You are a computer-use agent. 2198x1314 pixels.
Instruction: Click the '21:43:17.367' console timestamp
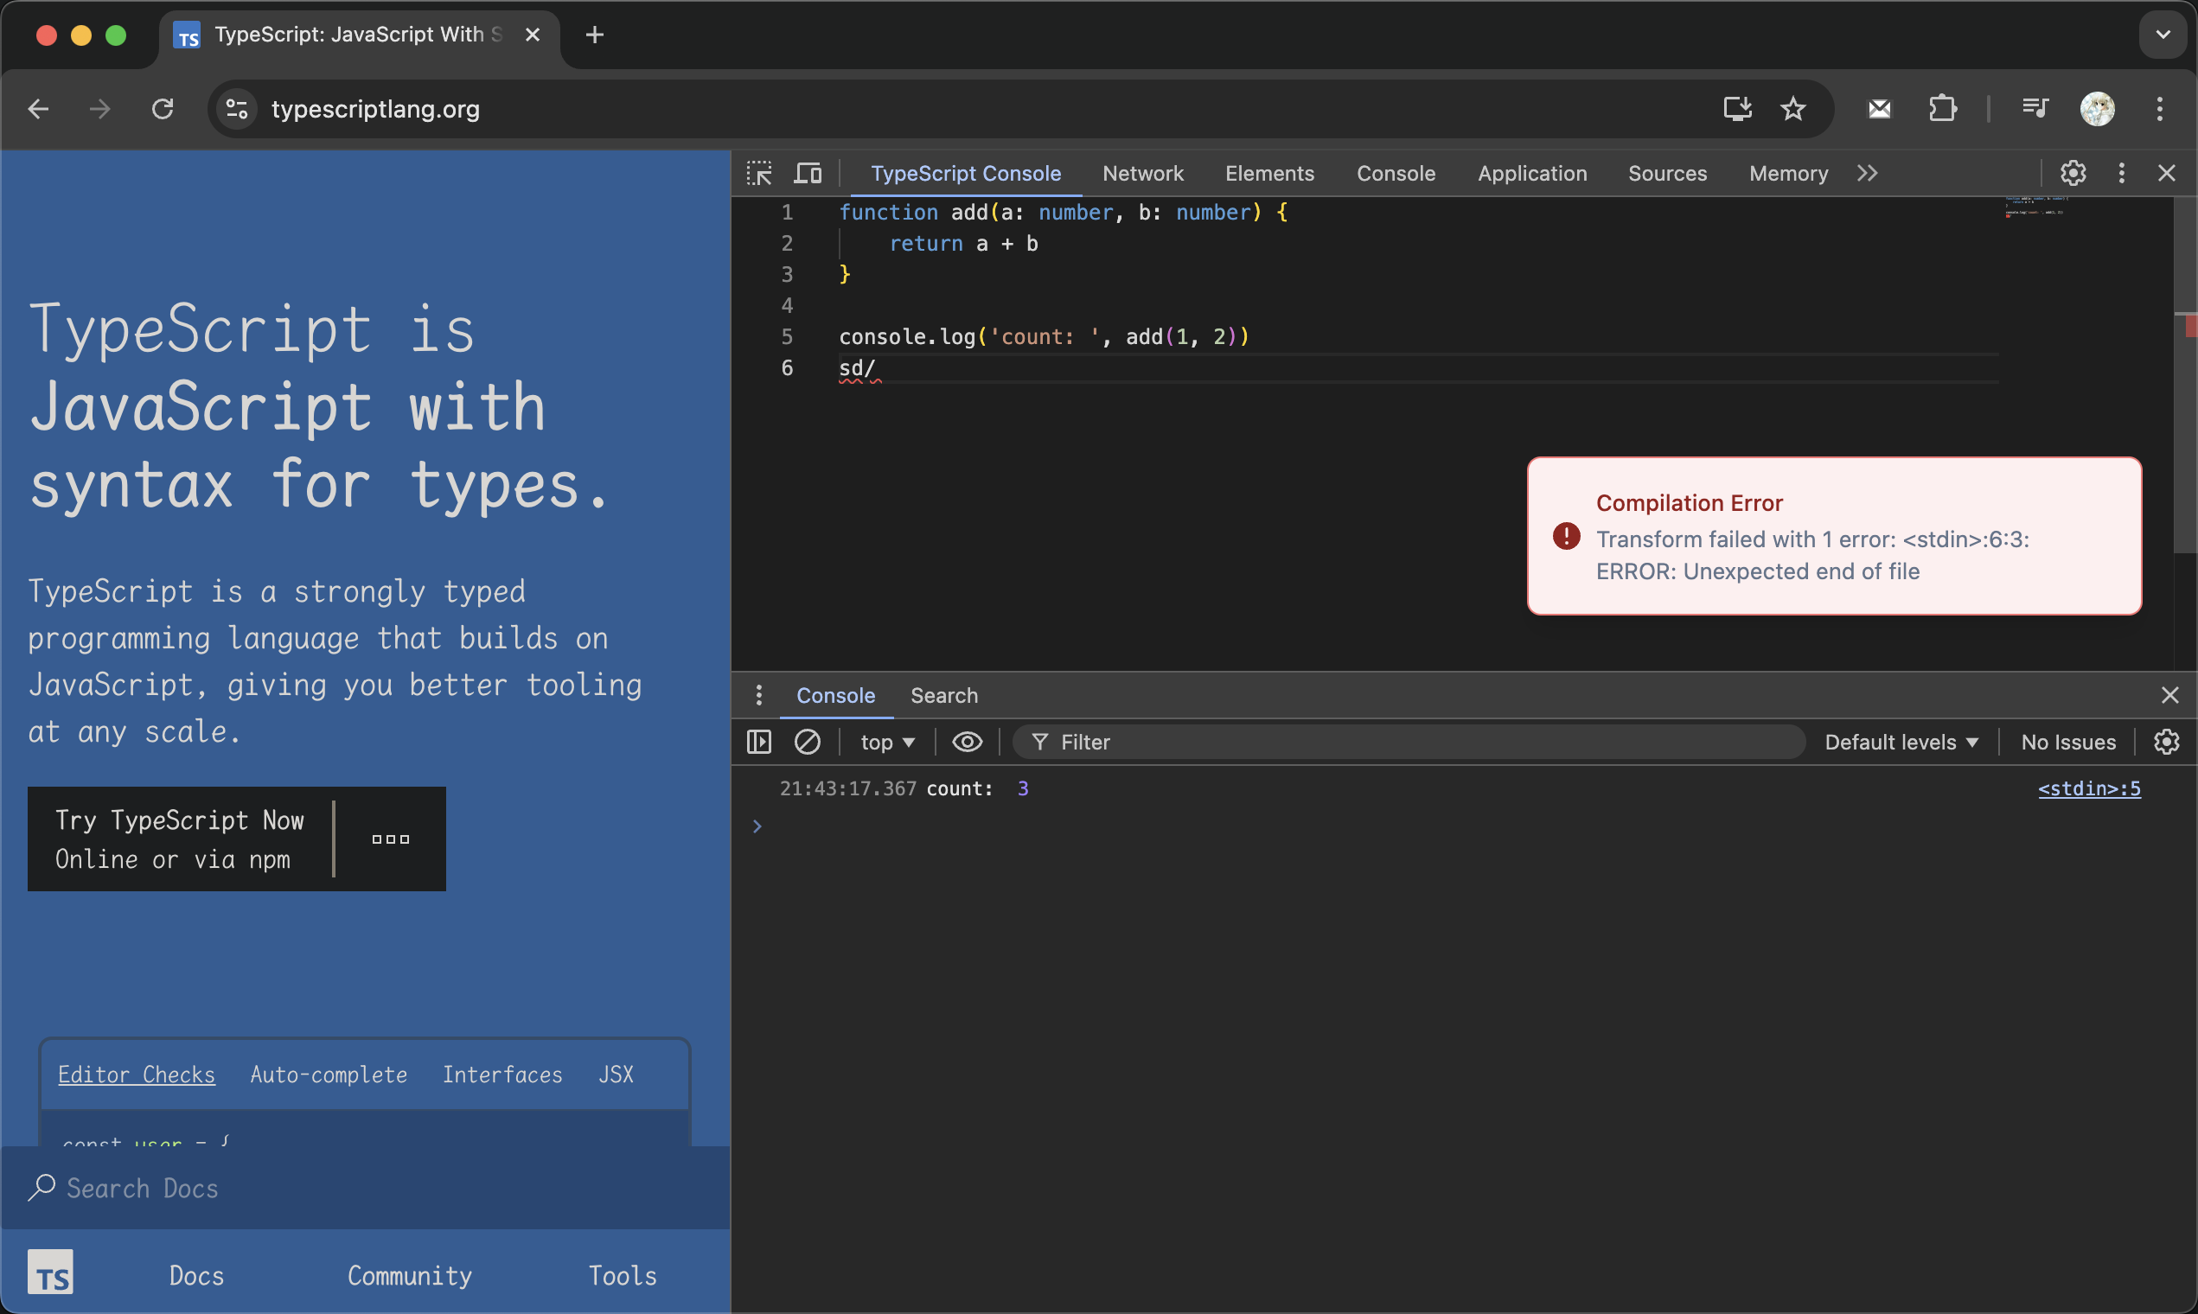847,788
